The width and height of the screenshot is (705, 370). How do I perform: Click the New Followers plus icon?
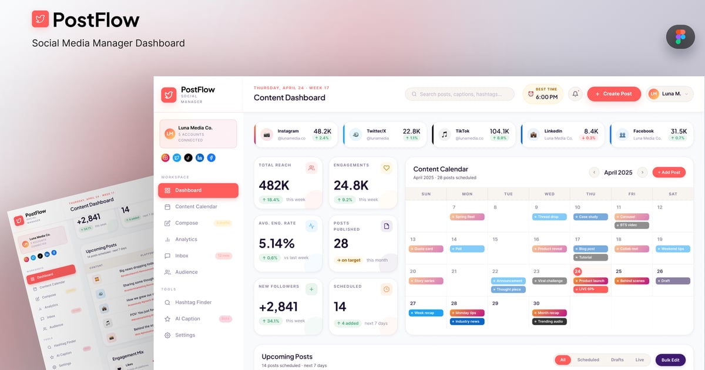[311, 289]
